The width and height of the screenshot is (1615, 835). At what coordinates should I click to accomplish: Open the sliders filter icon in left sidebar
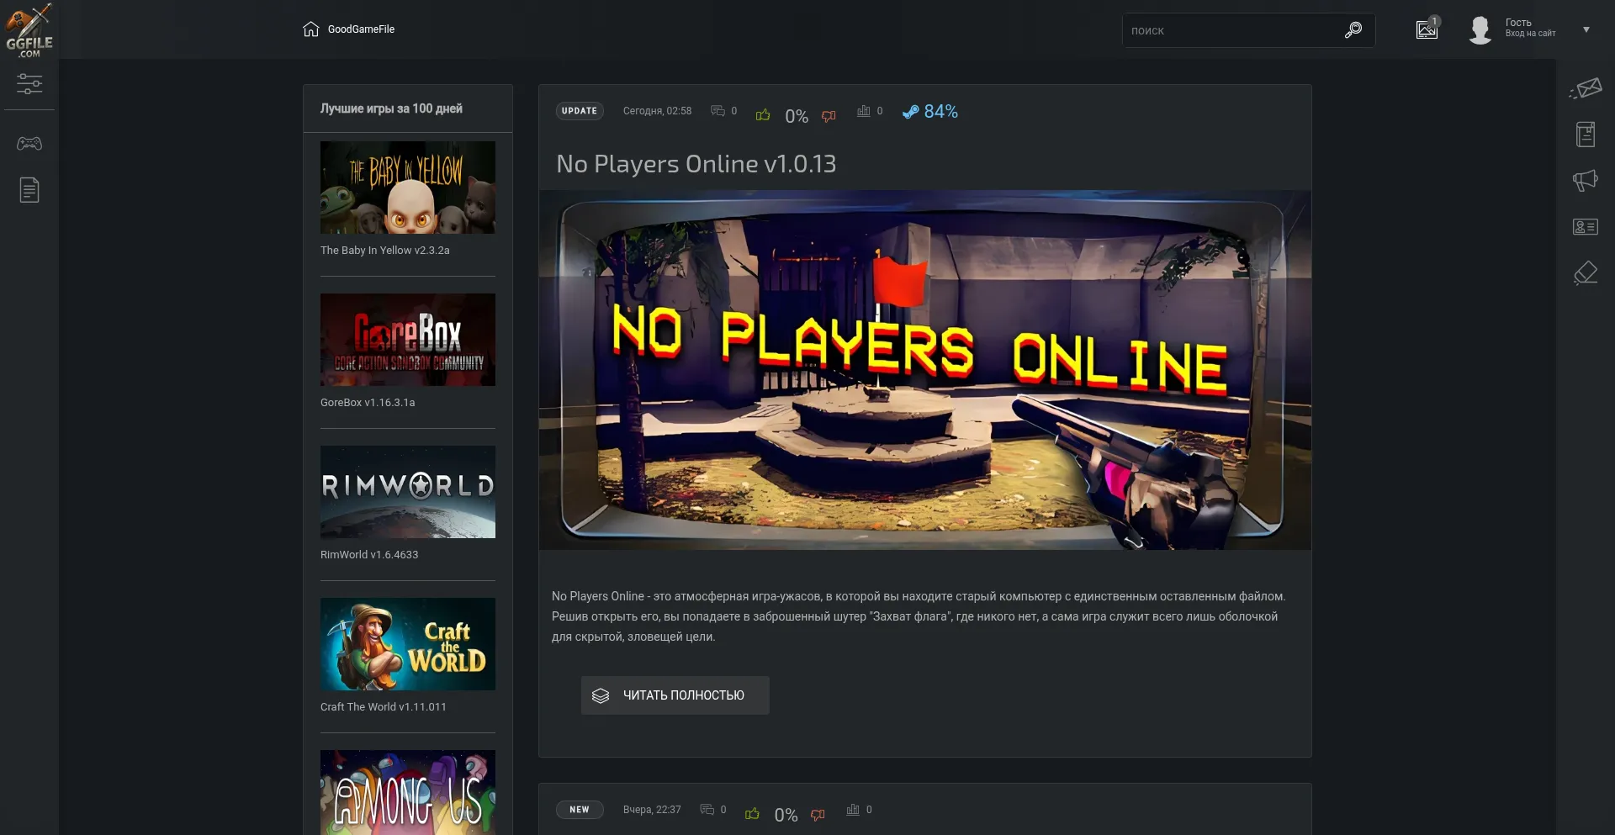coord(29,84)
